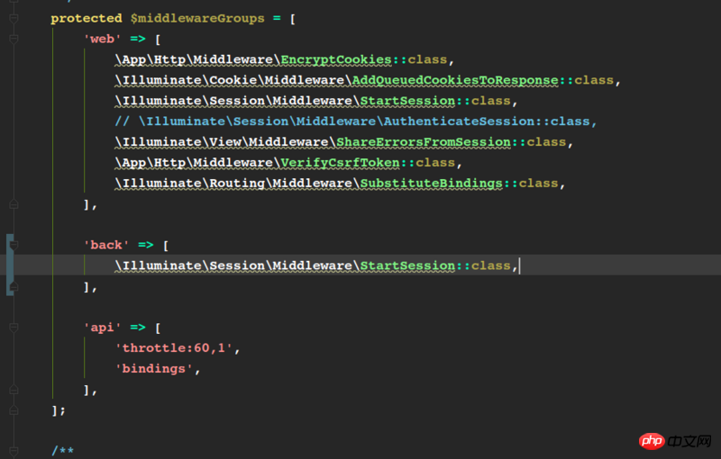The height and width of the screenshot is (459, 721).
Task: Click the VerifyCsrfToken class name
Action: point(341,163)
